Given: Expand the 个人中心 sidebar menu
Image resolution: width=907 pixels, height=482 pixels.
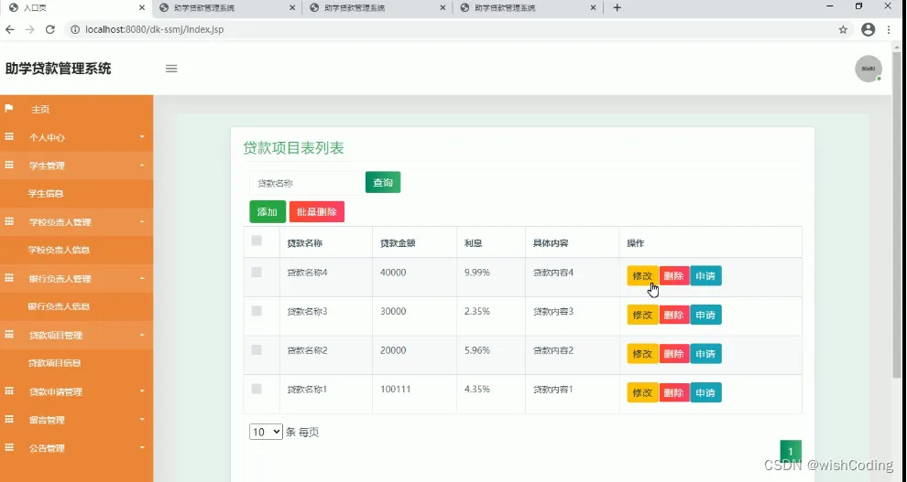Looking at the screenshot, I should tap(76, 137).
